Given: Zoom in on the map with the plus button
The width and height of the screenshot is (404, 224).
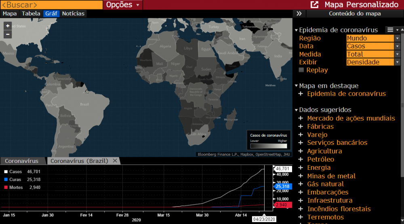Looking at the screenshot, I should 8,26.
